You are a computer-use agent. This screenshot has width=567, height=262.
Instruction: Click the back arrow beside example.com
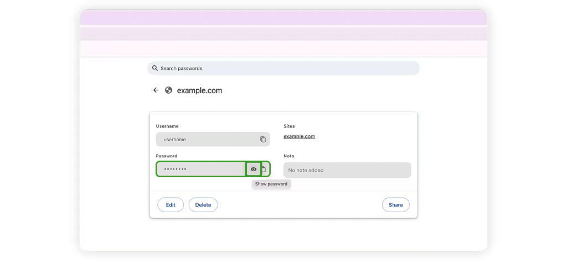click(x=156, y=90)
